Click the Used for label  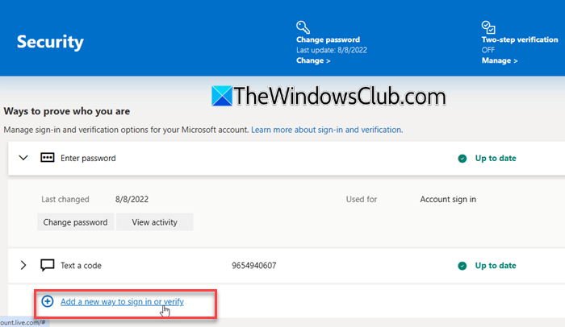click(362, 199)
